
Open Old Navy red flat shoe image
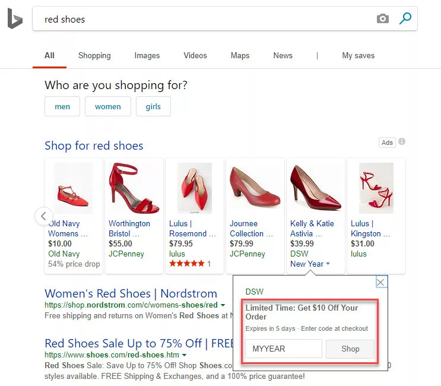coord(73,188)
